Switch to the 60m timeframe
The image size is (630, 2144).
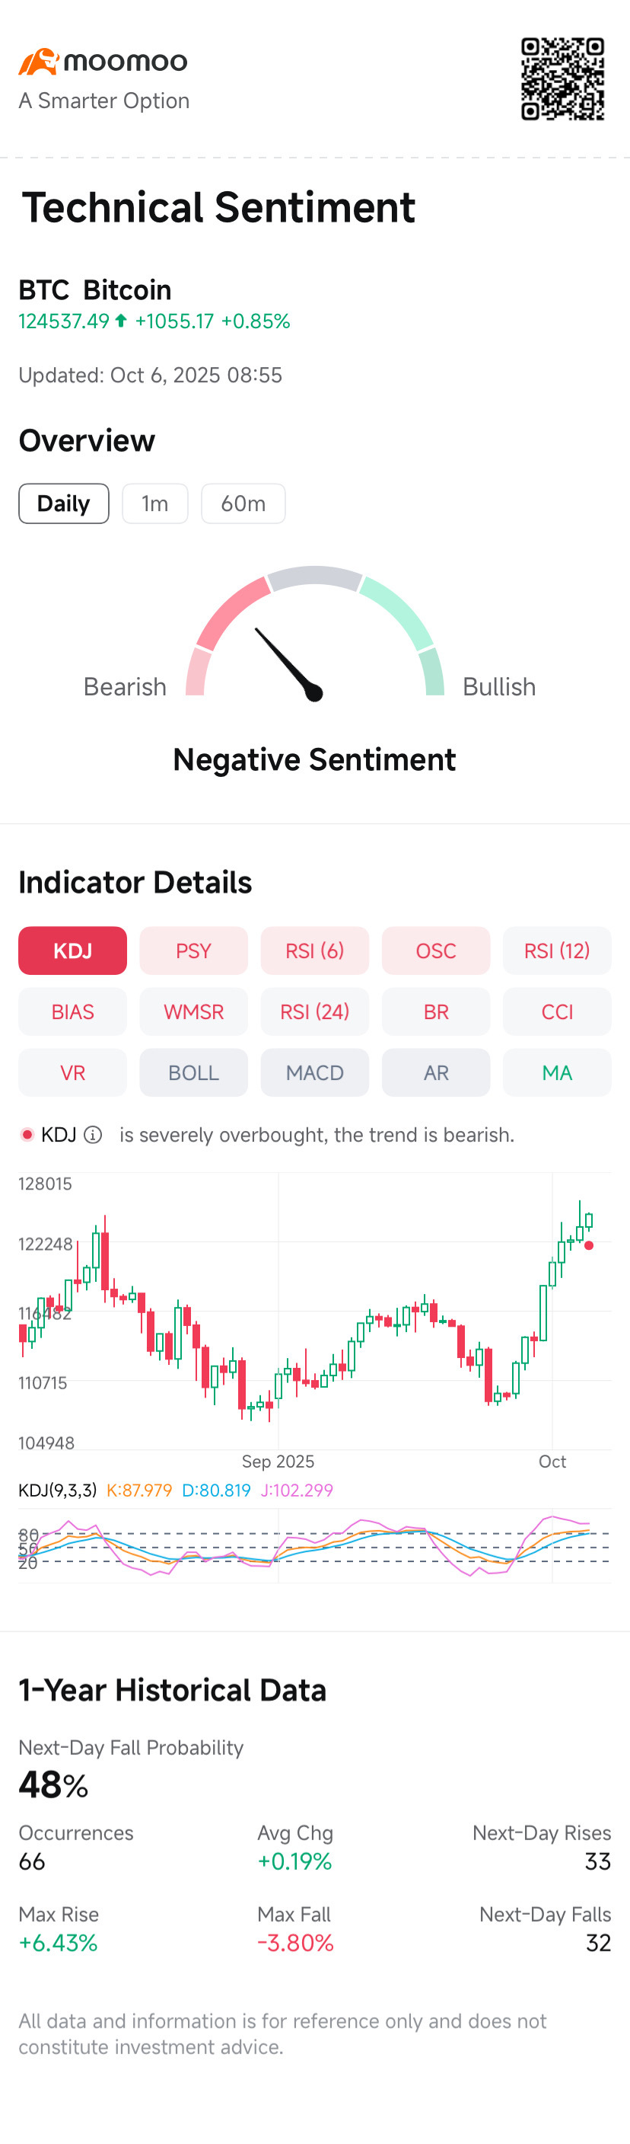pos(243,503)
